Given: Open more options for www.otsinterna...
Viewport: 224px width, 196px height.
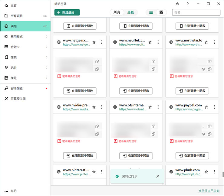Looking at the screenshot, I should (158, 107).
